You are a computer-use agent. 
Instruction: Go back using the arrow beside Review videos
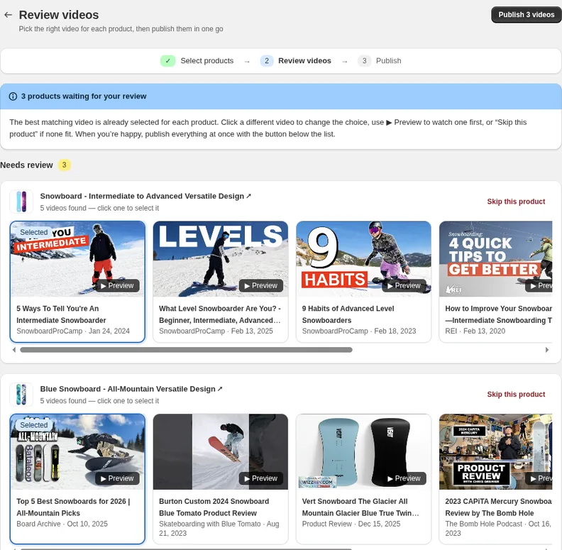pos(9,15)
